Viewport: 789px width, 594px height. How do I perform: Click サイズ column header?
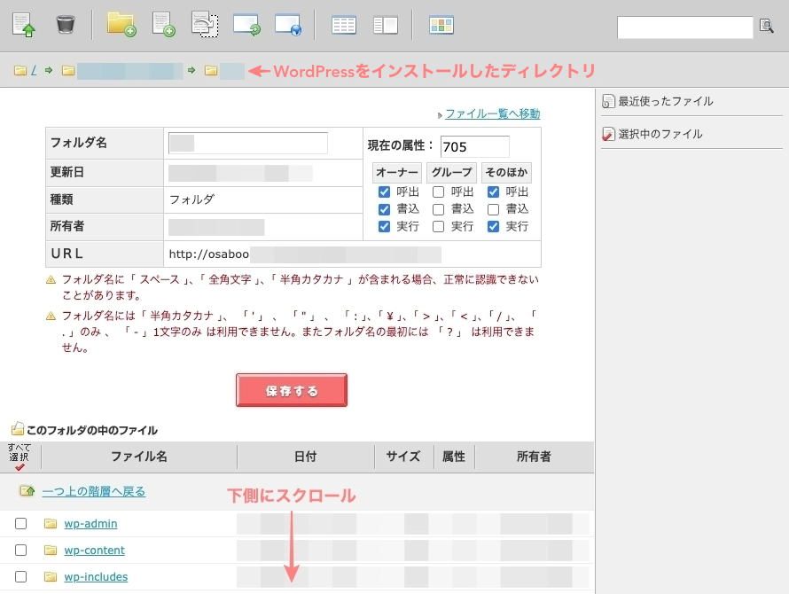[403, 457]
